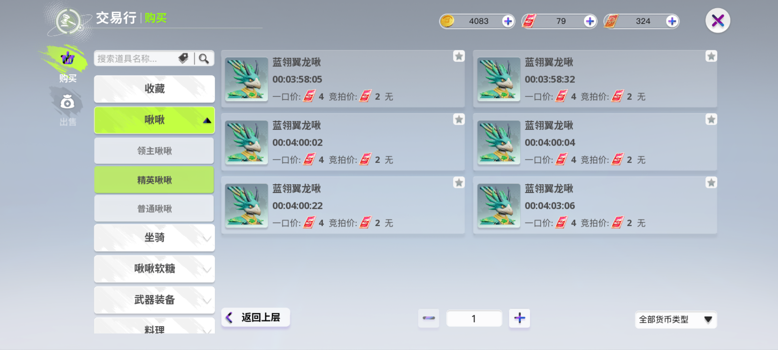
Task: Click the timer text 00:04:00:04
Action: [550, 143]
